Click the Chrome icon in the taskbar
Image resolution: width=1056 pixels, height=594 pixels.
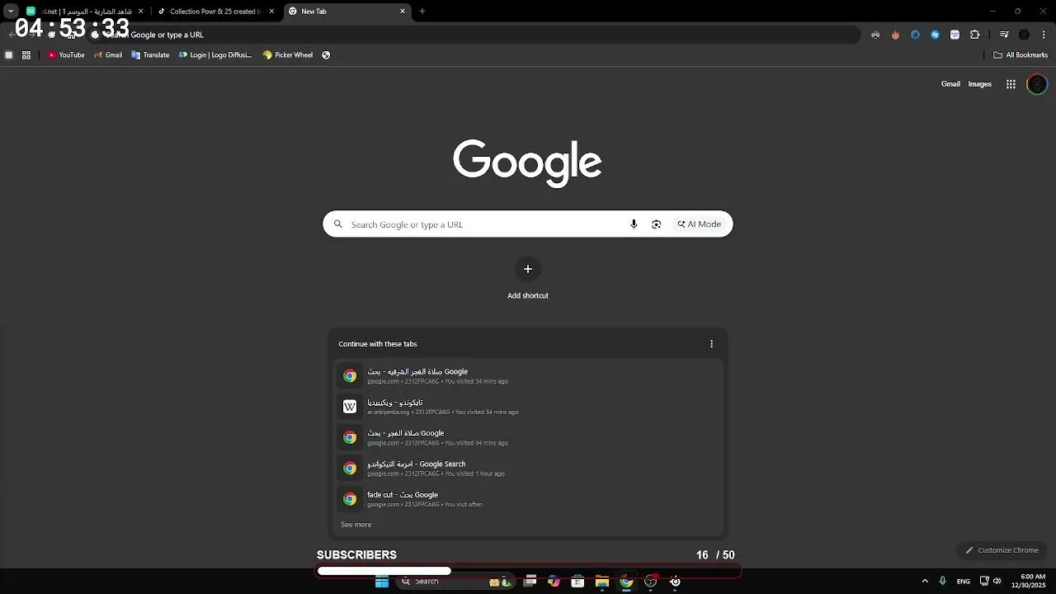(x=626, y=582)
